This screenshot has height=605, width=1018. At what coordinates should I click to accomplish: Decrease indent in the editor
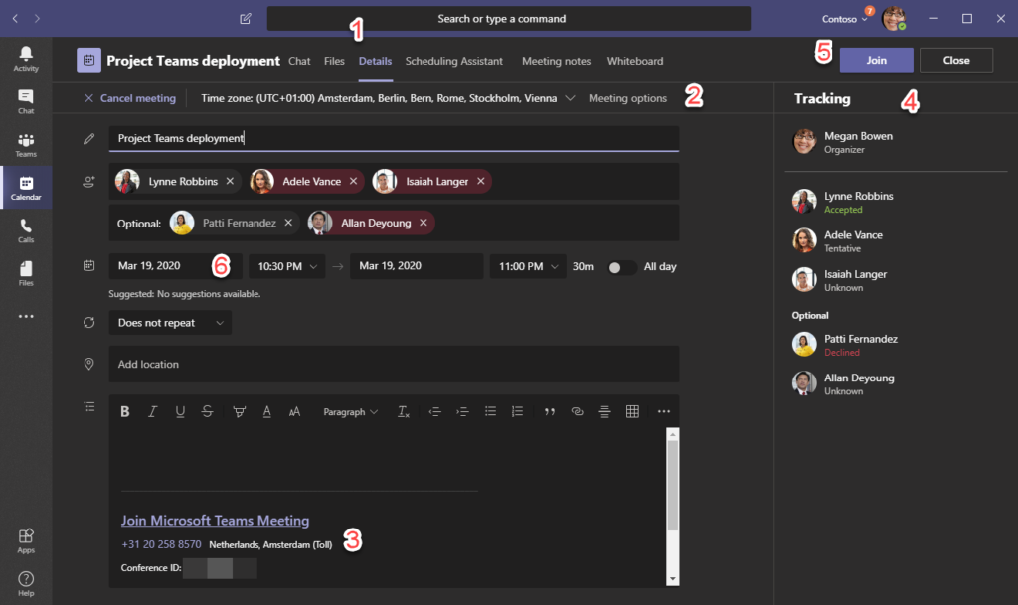point(435,411)
